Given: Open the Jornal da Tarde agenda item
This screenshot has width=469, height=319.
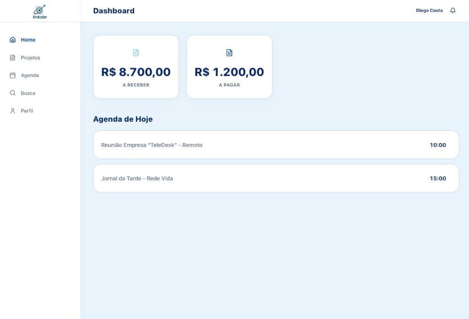Looking at the screenshot, I should (276, 178).
